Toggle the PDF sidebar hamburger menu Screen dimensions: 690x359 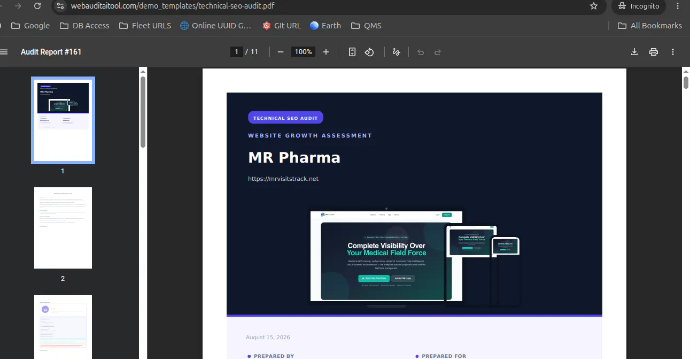tap(4, 52)
